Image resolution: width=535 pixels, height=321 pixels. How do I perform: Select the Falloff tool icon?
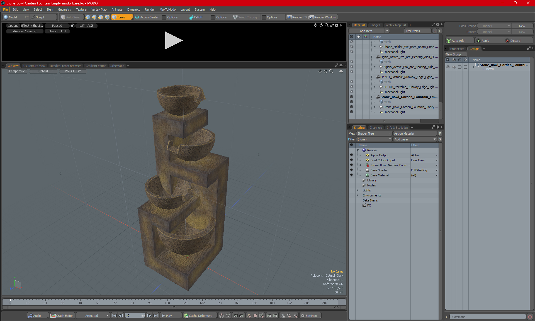[x=191, y=17]
